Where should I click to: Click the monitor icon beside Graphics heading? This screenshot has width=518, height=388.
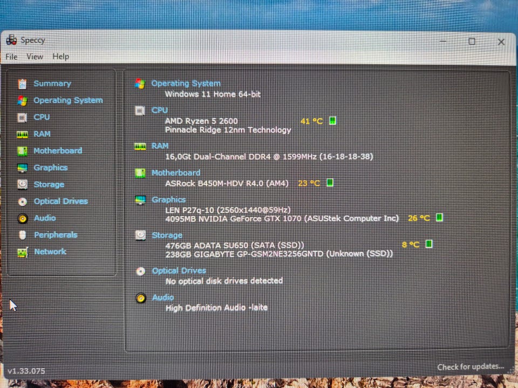[140, 200]
